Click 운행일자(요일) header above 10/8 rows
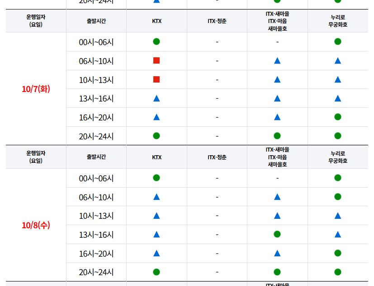Image resolution: width=374 pixels, height=286 pixels. (x=36, y=157)
